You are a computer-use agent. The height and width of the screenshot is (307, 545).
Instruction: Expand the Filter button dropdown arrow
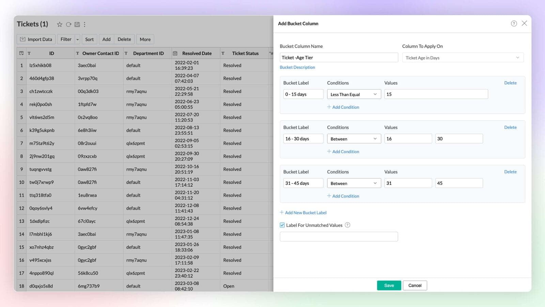(78, 40)
